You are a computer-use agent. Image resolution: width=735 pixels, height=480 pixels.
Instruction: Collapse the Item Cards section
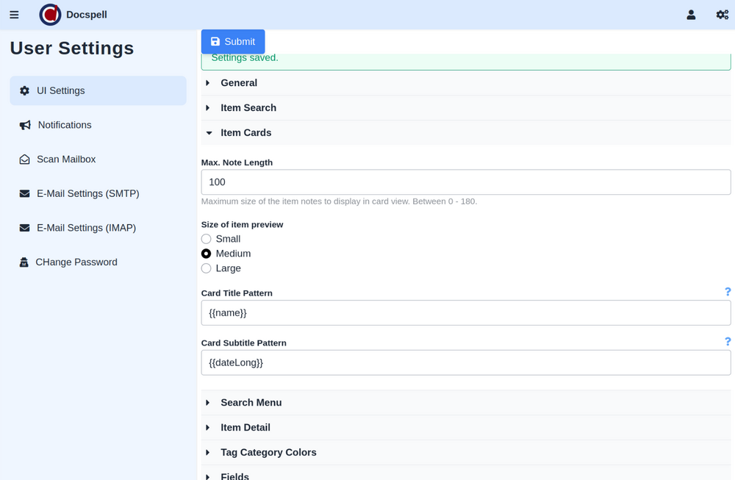(245, 133)
